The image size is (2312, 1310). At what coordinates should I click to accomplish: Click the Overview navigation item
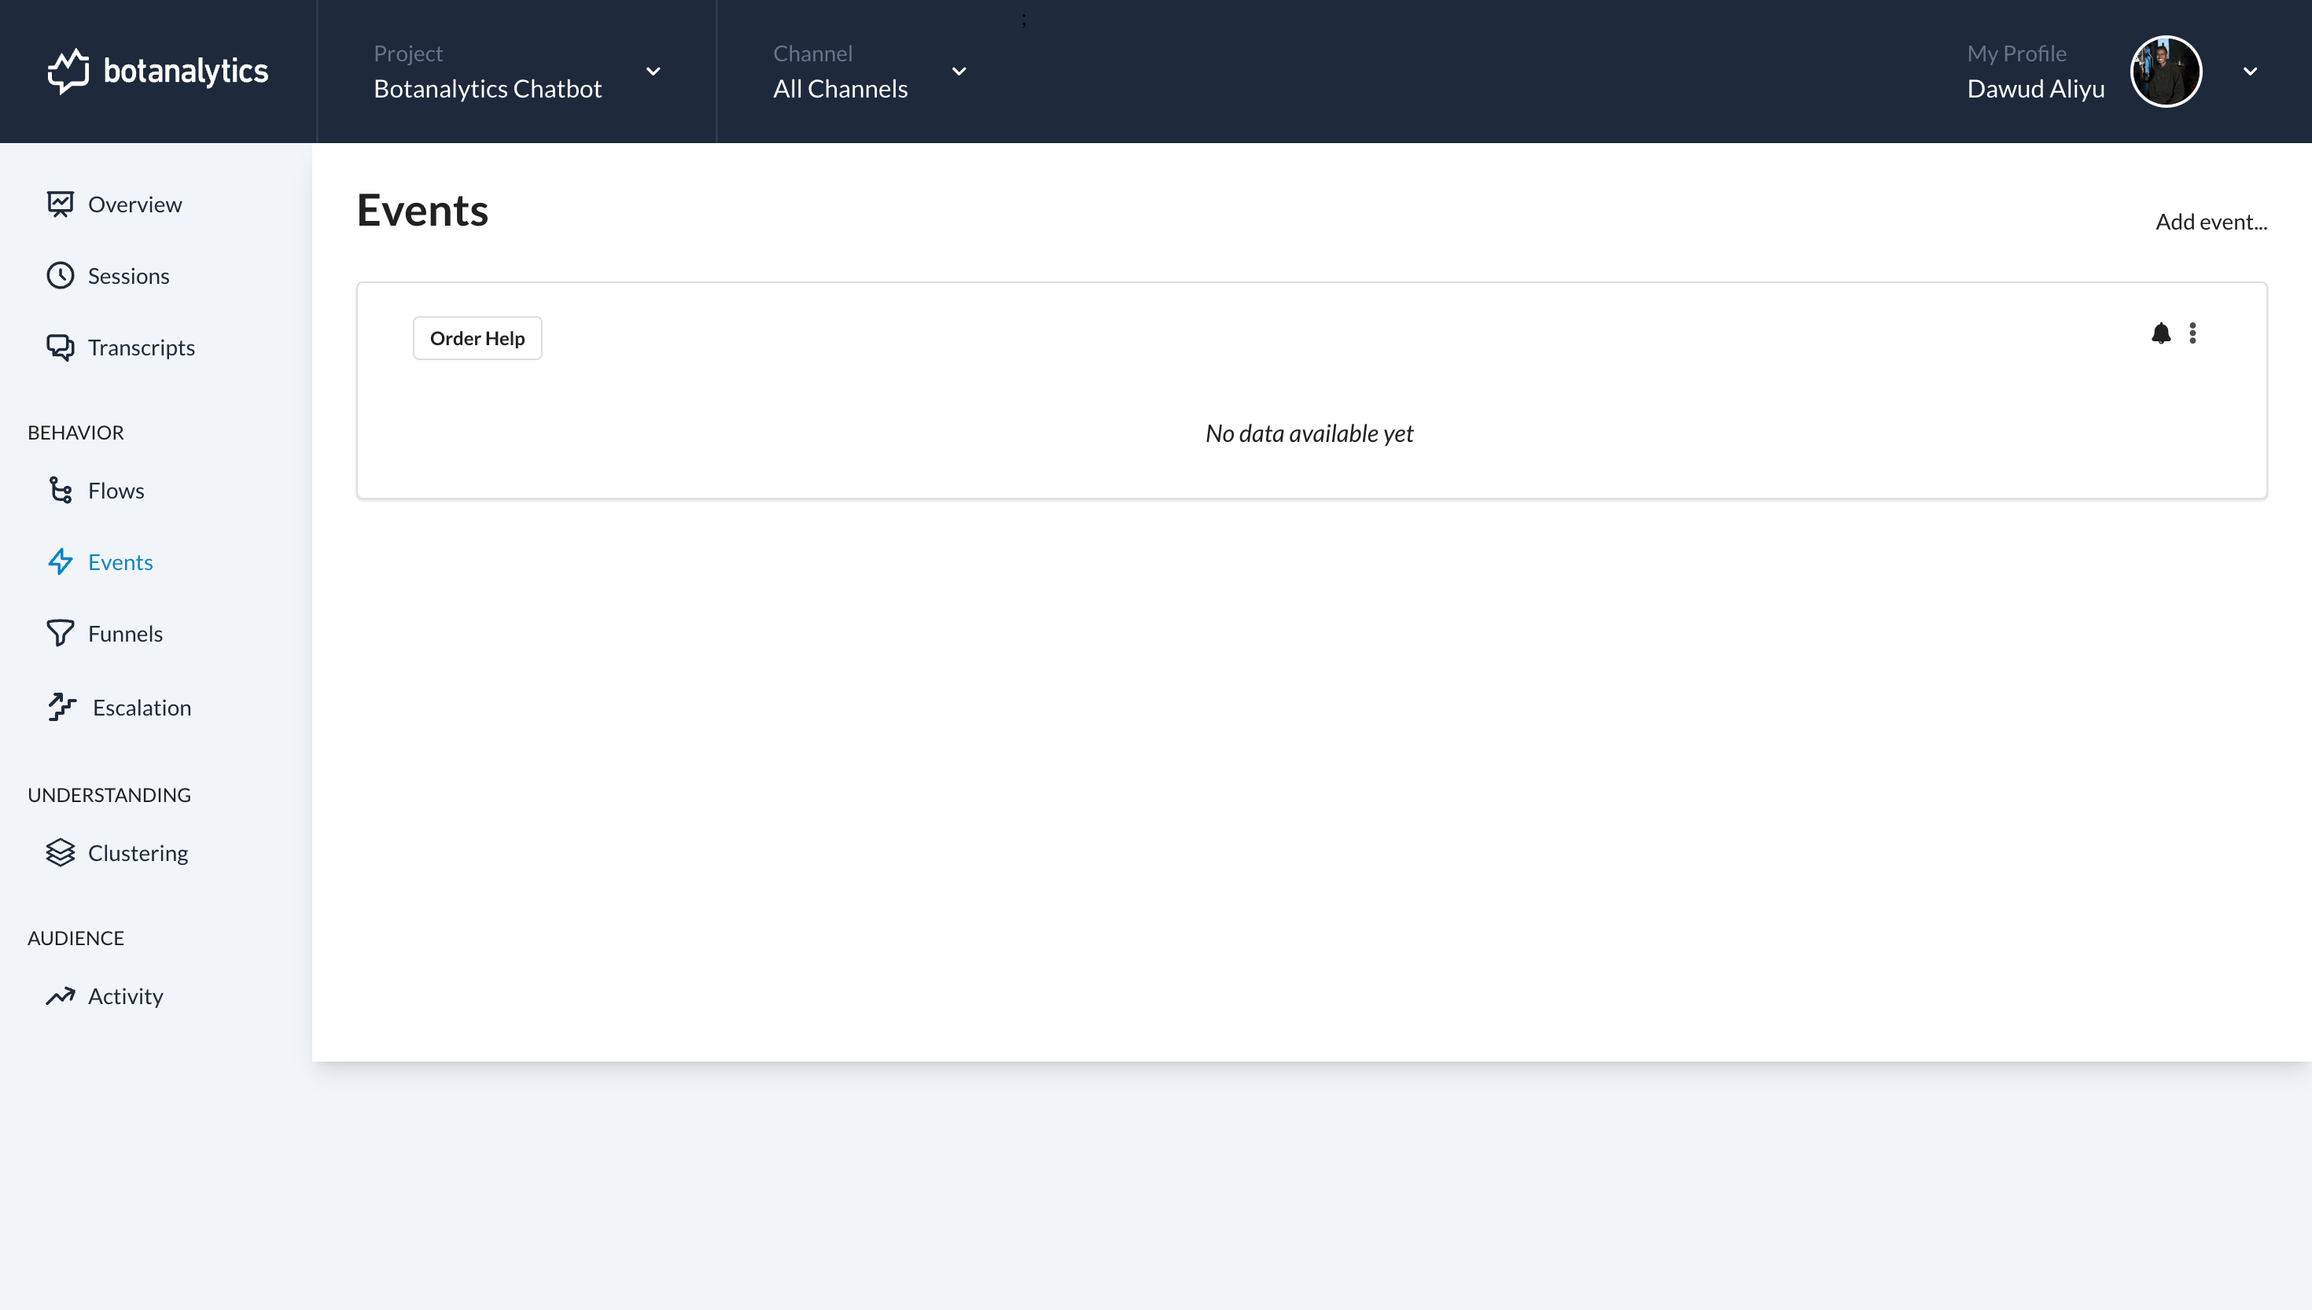(135, 203)
